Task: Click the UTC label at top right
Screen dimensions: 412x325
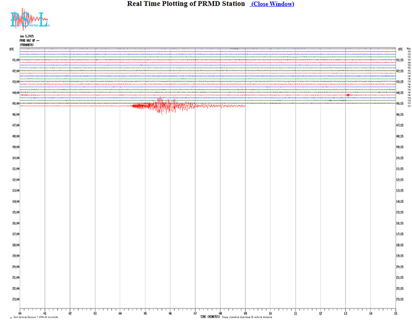Action: [400, 49]
